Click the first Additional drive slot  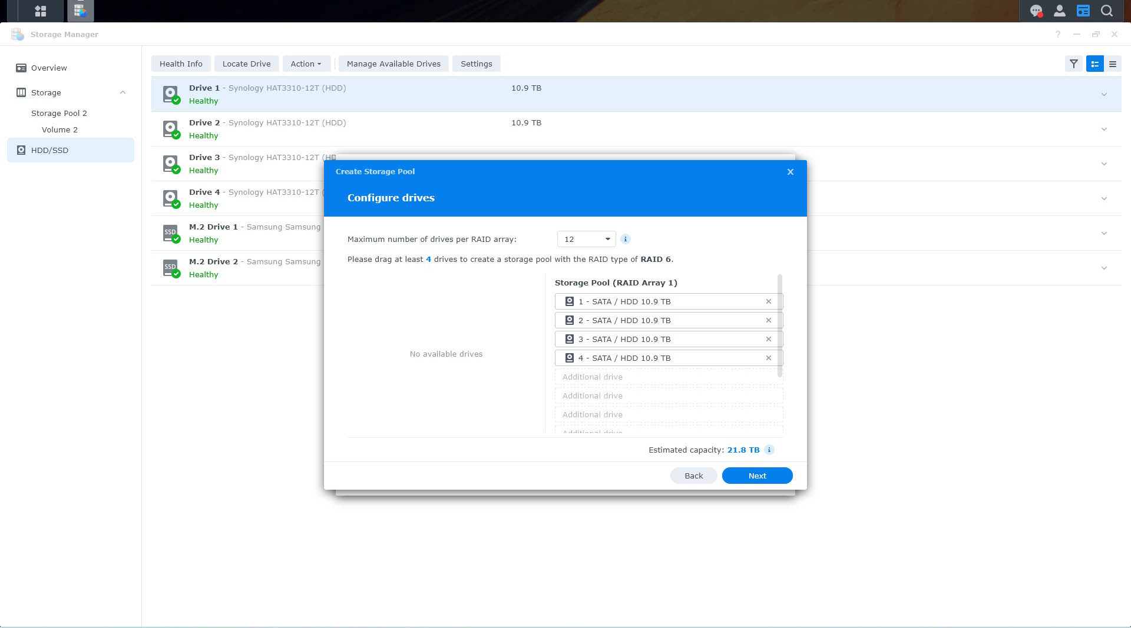(x=669, y=377)
